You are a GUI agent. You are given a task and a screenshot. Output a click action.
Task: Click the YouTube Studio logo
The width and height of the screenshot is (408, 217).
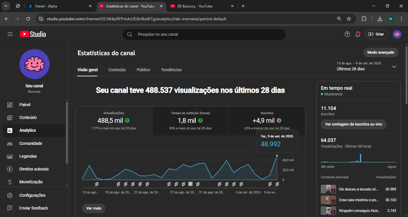[x=33, y=34]
